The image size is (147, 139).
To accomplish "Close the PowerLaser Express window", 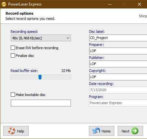I will tap(139, 4).
